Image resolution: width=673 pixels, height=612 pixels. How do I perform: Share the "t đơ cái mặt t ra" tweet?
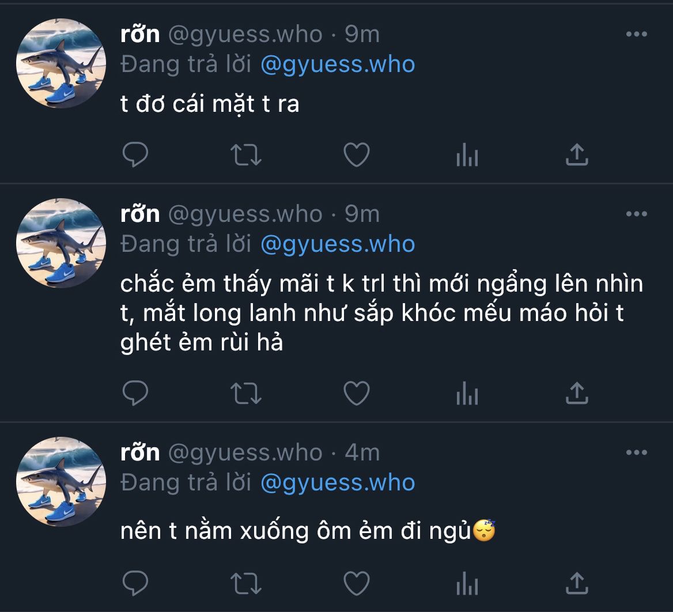[x=577, y=154]
